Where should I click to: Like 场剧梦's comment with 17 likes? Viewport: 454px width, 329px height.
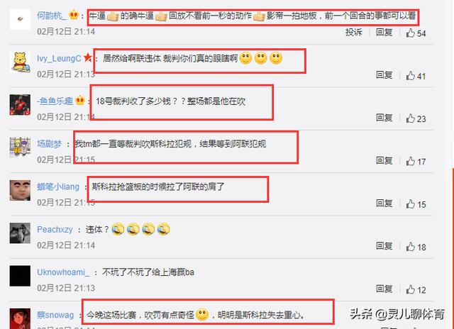410,161
